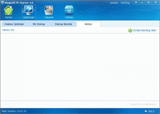This screenshot has height=114, width=160.
Task: Select the Optimizer module icon
Action: tap(29, 12)
